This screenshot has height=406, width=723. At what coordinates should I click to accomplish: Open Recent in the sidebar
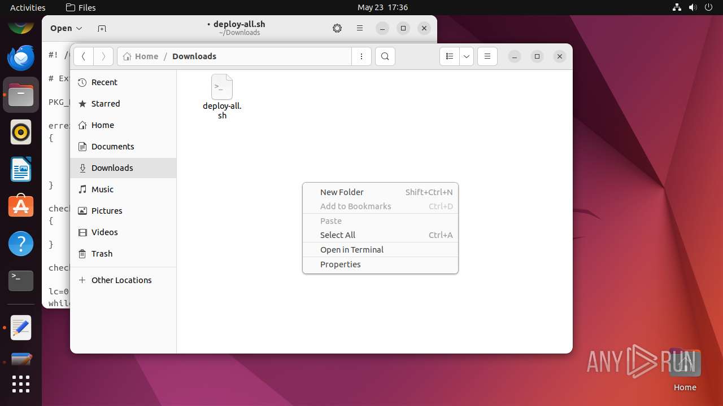coord(123,82)
